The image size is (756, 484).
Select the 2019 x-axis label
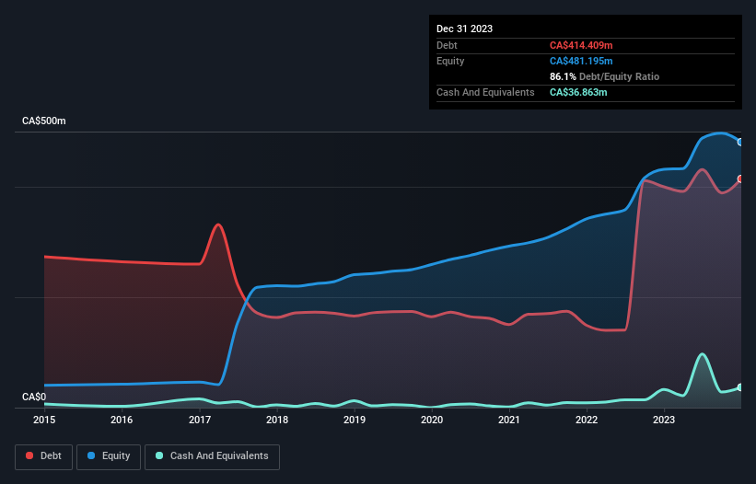[355, 420]
